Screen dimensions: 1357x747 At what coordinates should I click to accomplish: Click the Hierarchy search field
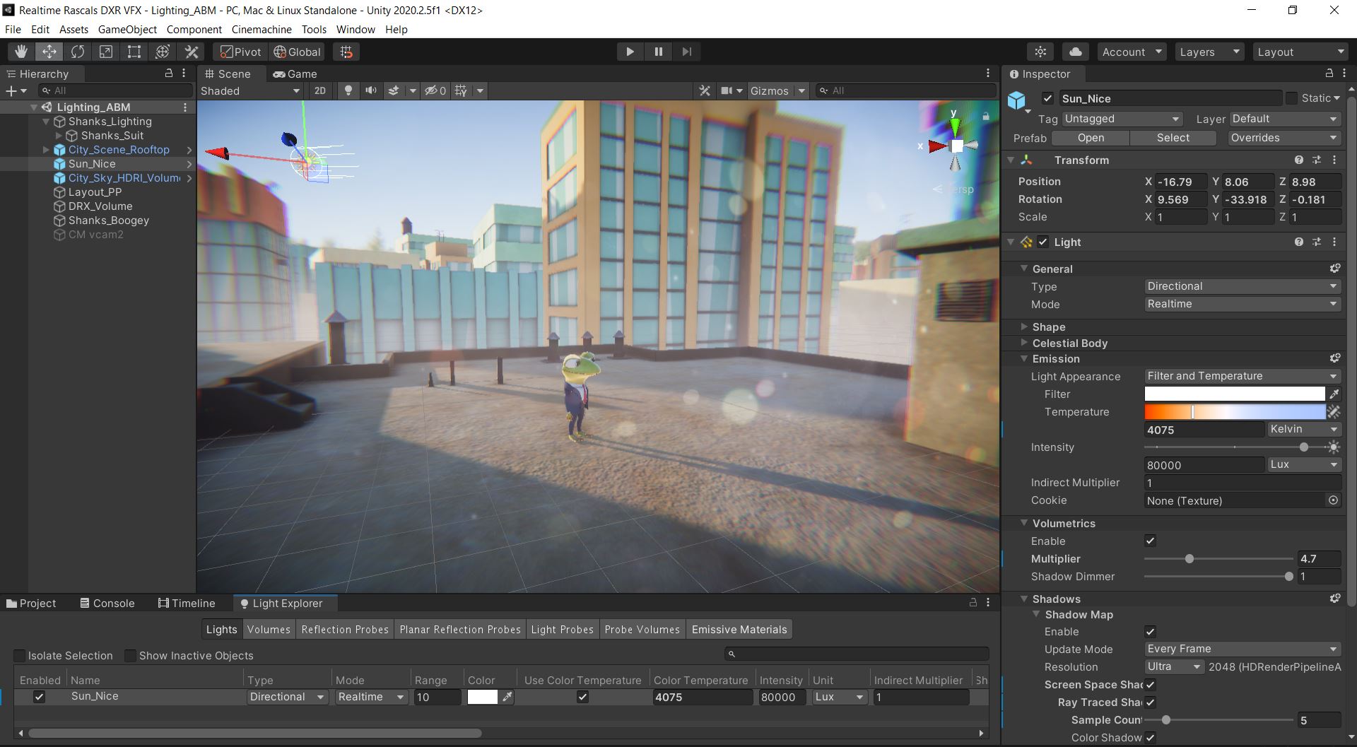coord(115,90)
